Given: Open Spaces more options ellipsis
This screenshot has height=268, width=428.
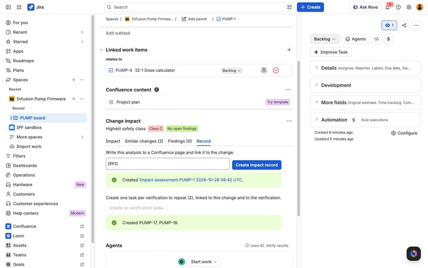Looking at the screenshot, I should [82, 80].
